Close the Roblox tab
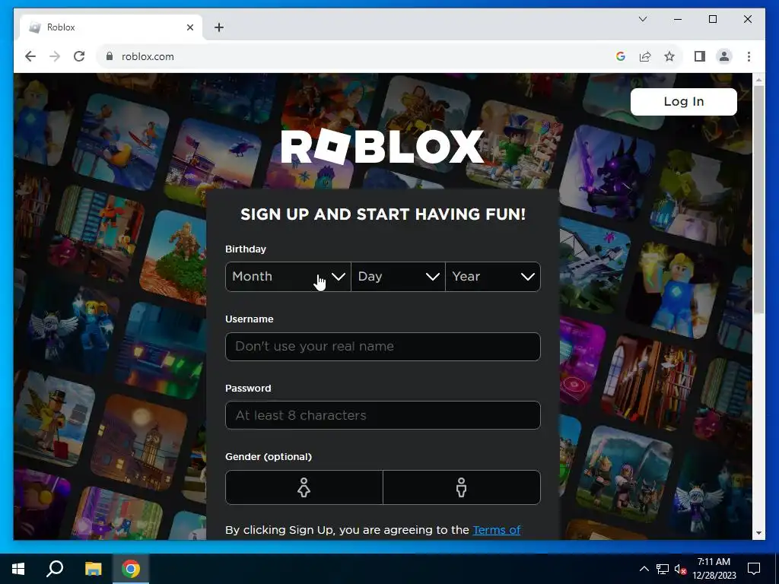This screenshot has width=779, height=584. click(x=189, y=27)
